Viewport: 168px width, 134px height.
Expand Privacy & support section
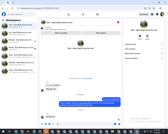144,58
